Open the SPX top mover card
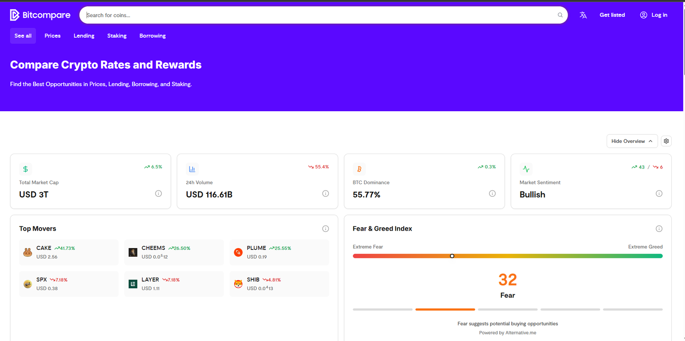Image resolution: width=685 pixels, height=341 pixels. coord(69,284)
